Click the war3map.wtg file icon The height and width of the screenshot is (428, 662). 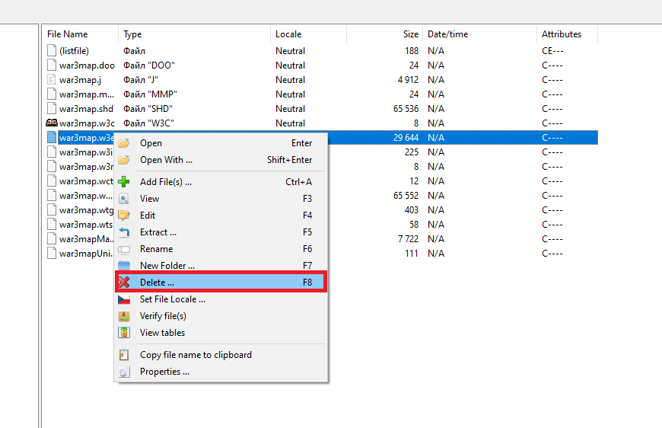coord(52,210)
